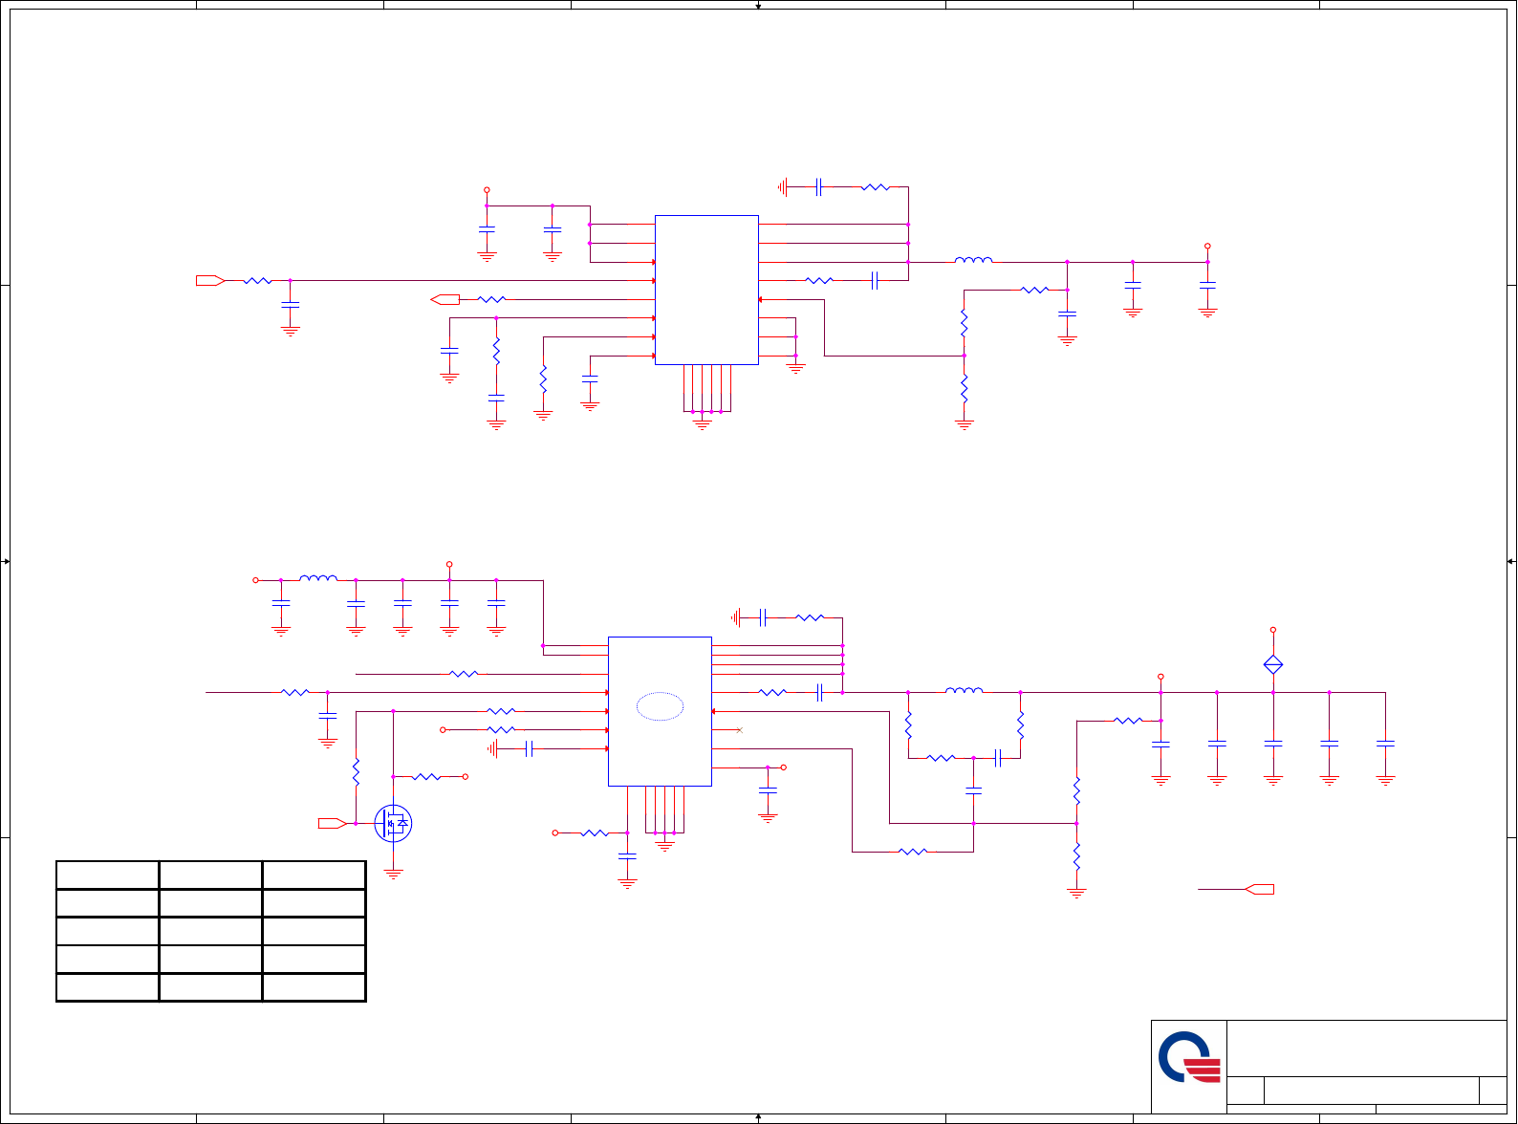Select the inductor in the lower circuit's input filter

[x=318, y=578]
